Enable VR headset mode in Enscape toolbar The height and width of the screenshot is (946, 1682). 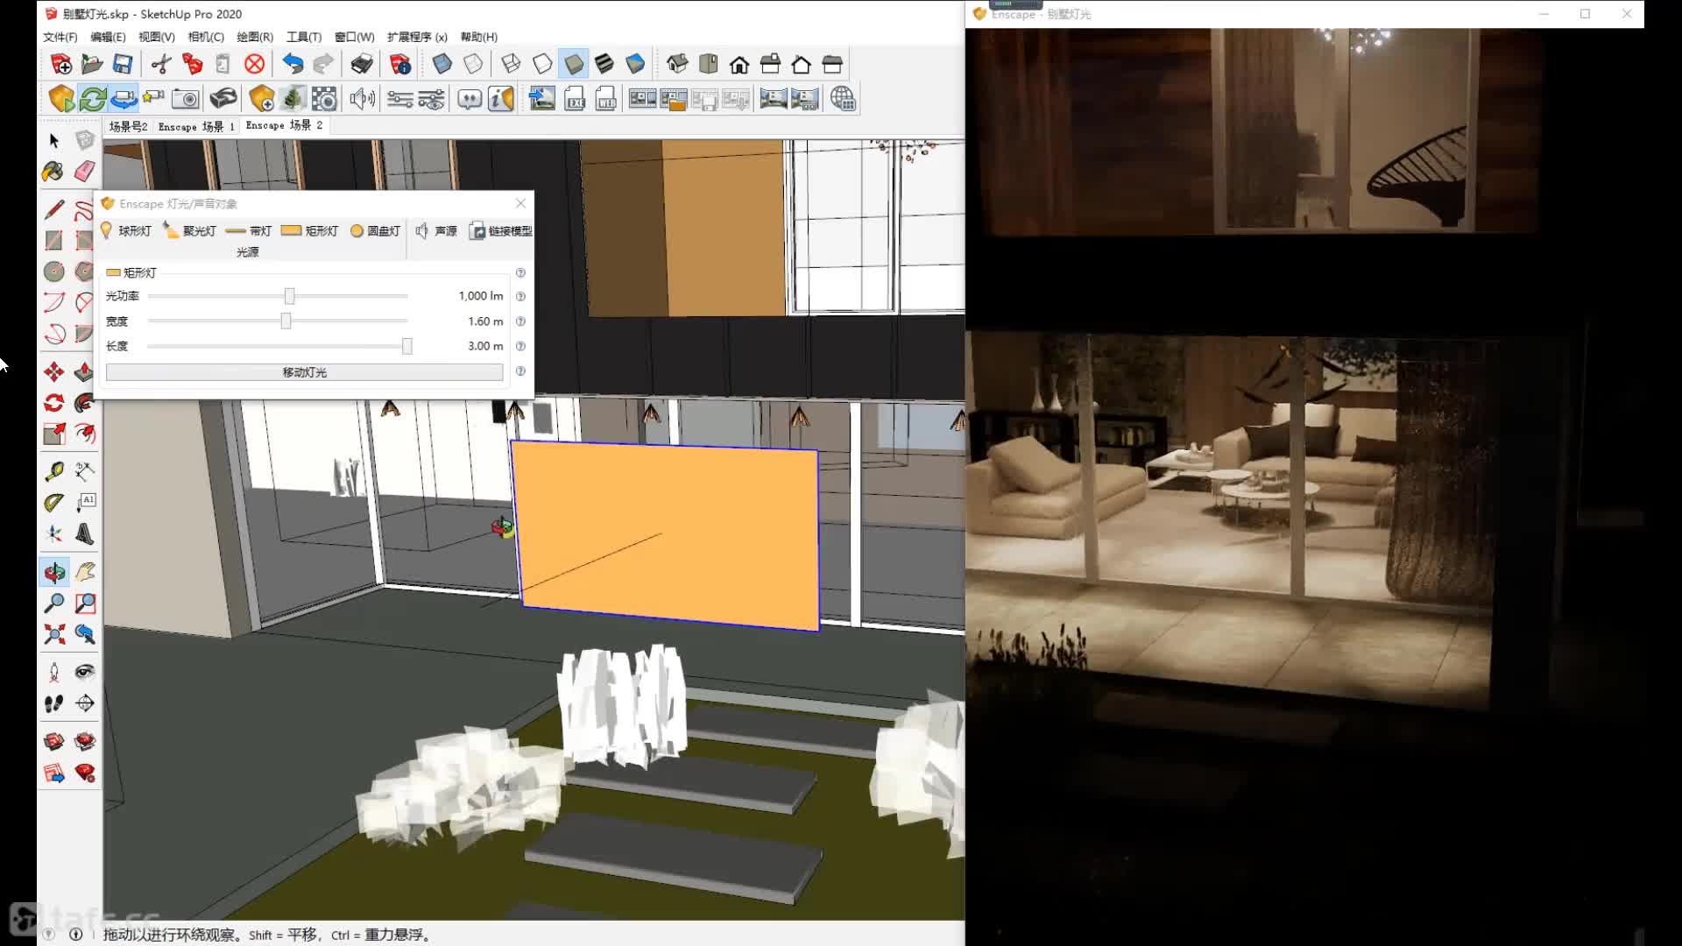point(223,99)
